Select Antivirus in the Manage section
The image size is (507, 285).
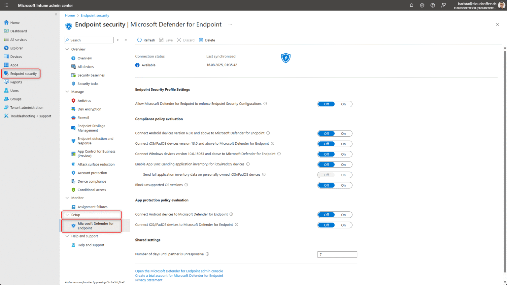(x=84, y=100)
